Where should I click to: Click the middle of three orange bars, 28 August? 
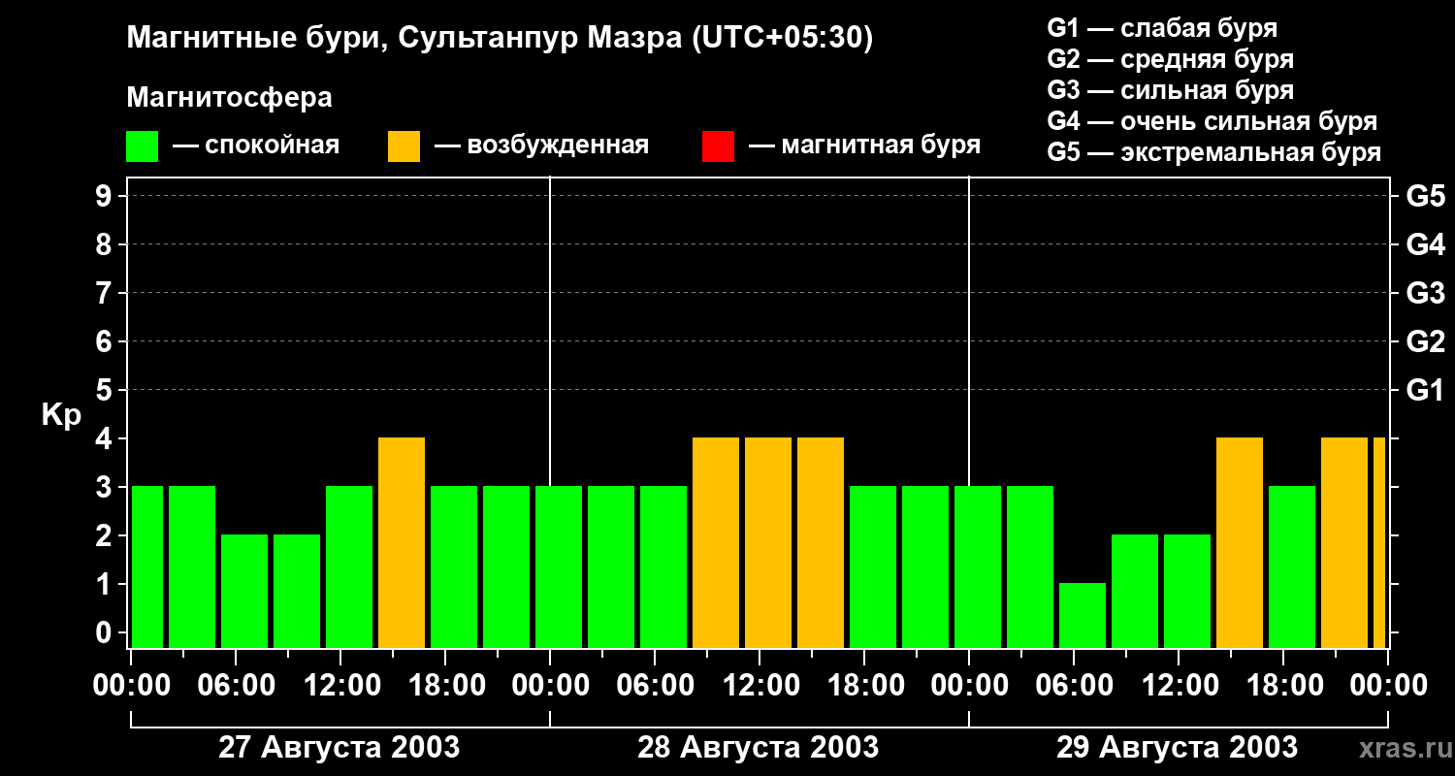click(768, 542)
